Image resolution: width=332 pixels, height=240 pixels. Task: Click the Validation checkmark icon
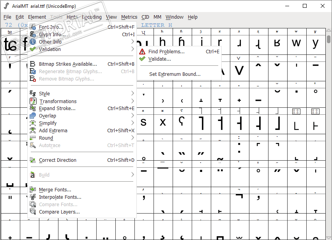pyautogui.click(x=33, y=49)
